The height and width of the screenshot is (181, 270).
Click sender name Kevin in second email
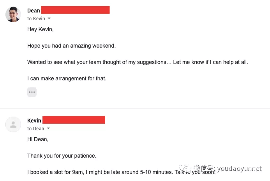click(34, 120)
